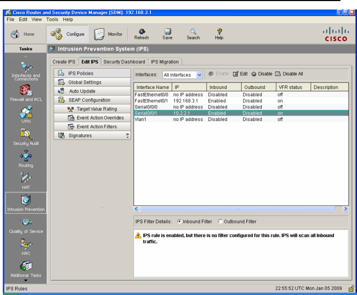Select the FastEthernet0/1 interface row
The height and width of the screenshot is (295, 357).
click(241, 101)
